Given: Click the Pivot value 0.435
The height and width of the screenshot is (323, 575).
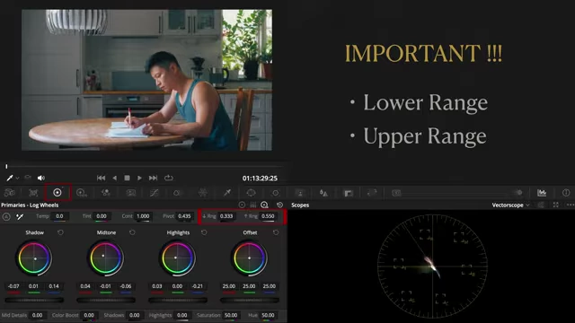Looking at the screenshot, I should [184, 216].
